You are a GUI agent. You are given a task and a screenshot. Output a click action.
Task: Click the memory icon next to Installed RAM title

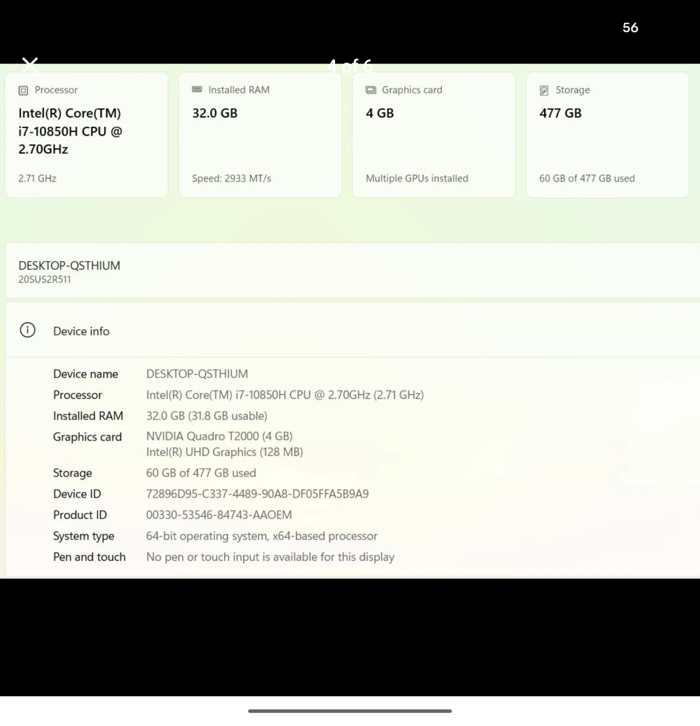coord(197,90)
